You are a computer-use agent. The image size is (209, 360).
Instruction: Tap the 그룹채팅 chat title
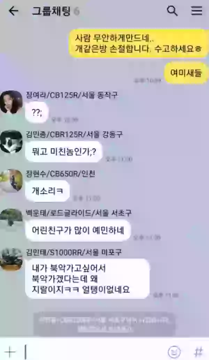[51, 11]
